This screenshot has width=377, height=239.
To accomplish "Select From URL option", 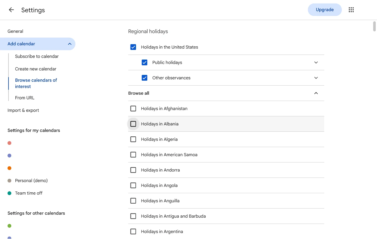I will click(x=25, y=98).
